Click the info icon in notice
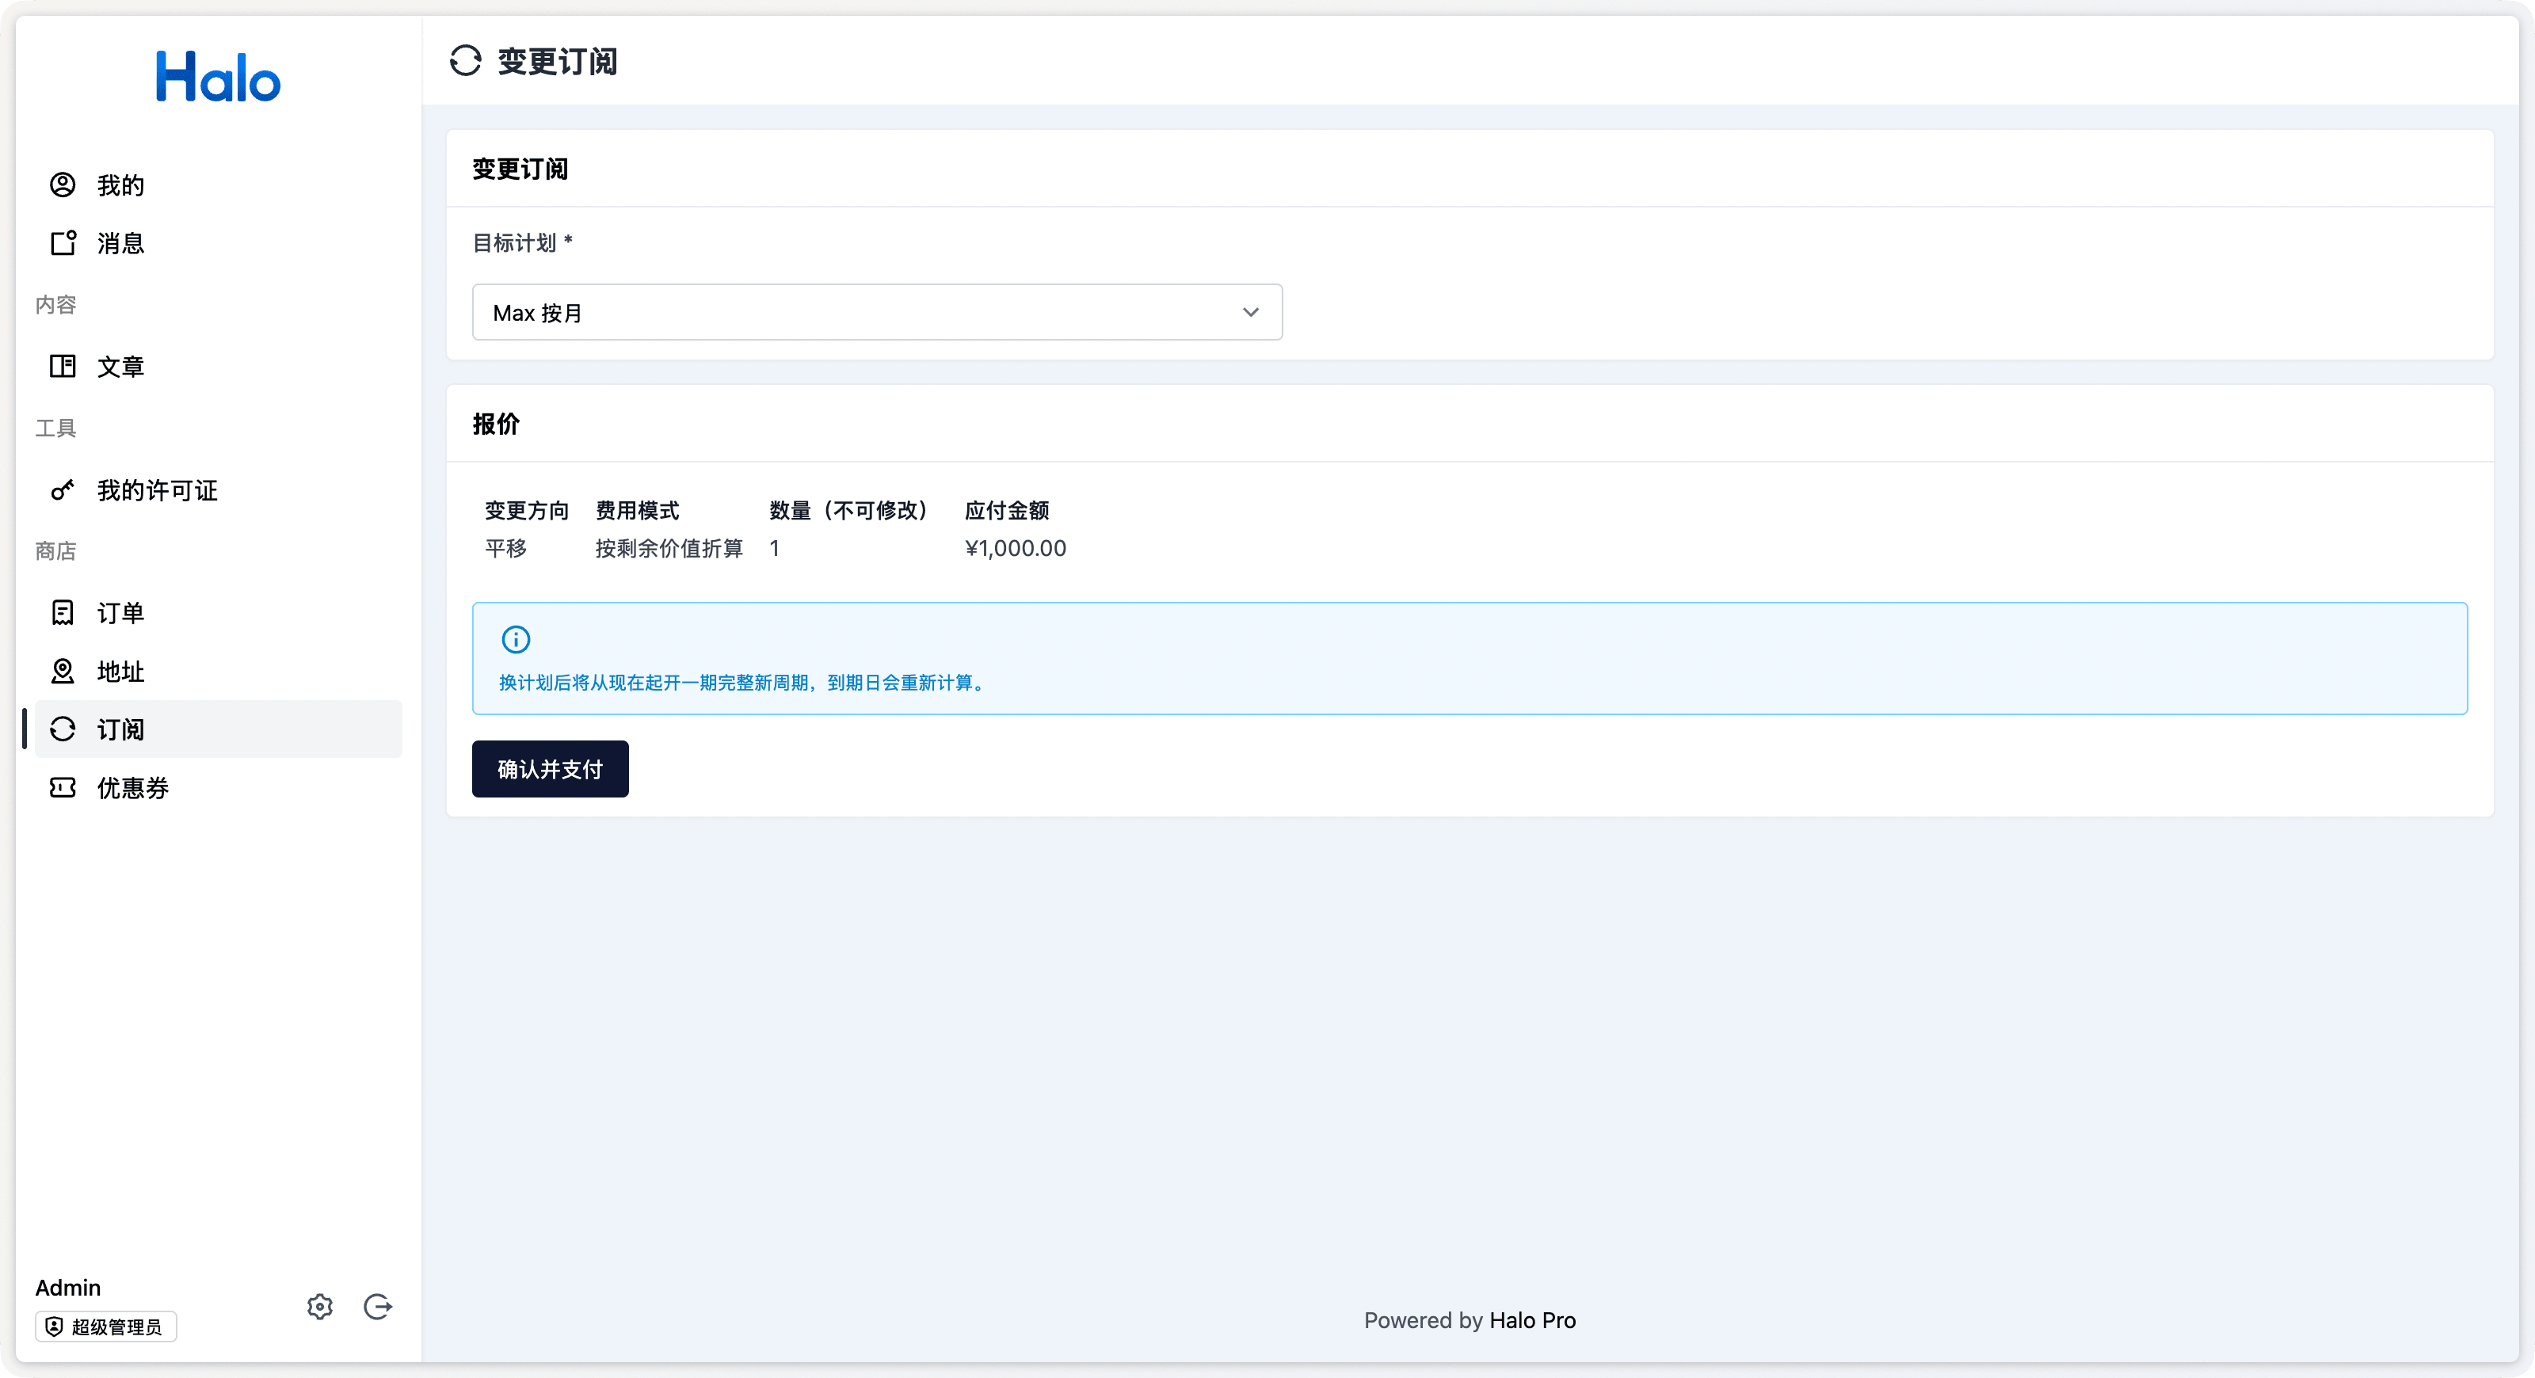The height and width of the screenshot is (1378, 2535). click(x=516, y=639)
